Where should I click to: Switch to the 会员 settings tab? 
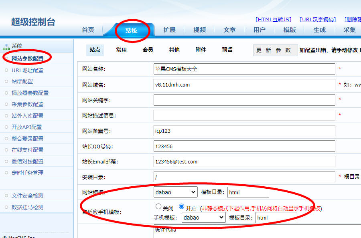pyautogui.click(x=148, y=50)
